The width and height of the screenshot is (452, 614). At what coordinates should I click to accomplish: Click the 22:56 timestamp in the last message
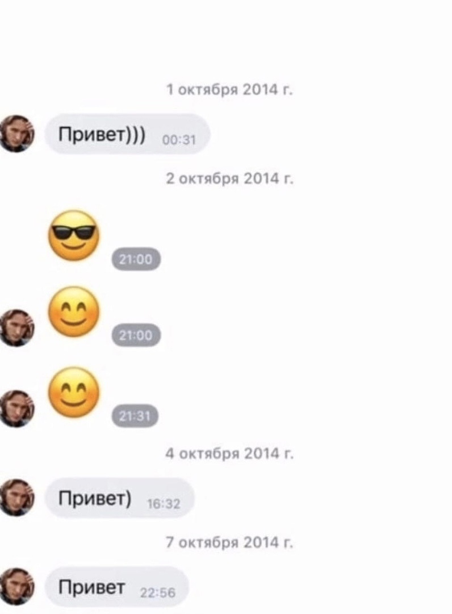pyautogui.click(x=158, y=593)
